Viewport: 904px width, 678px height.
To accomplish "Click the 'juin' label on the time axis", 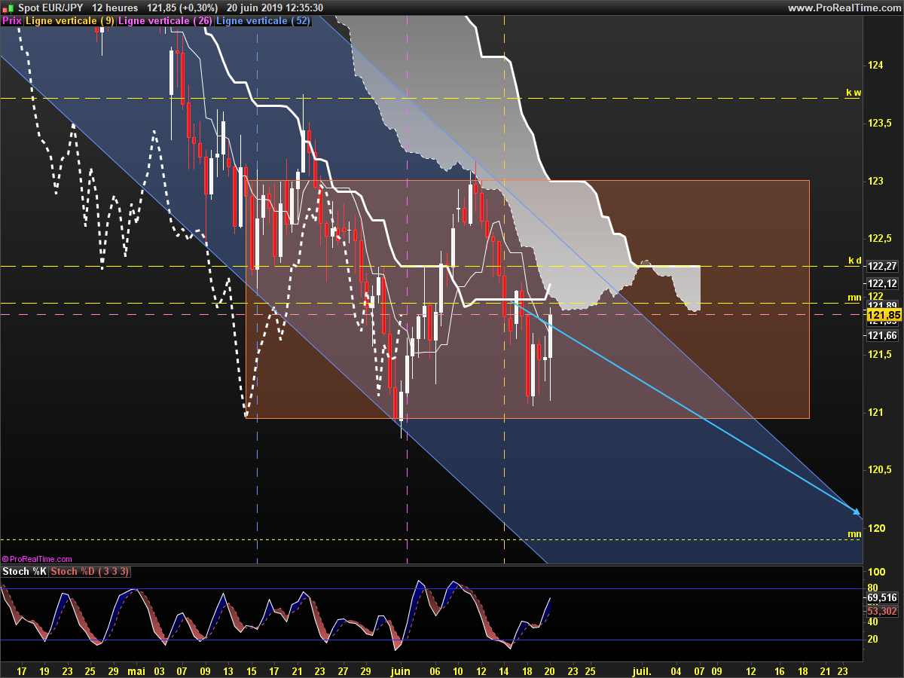I will (x=401, y=649).
